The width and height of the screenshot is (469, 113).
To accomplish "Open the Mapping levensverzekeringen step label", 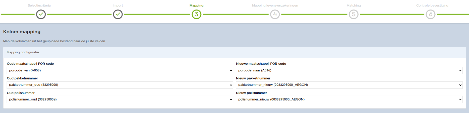I will point(275,6).
